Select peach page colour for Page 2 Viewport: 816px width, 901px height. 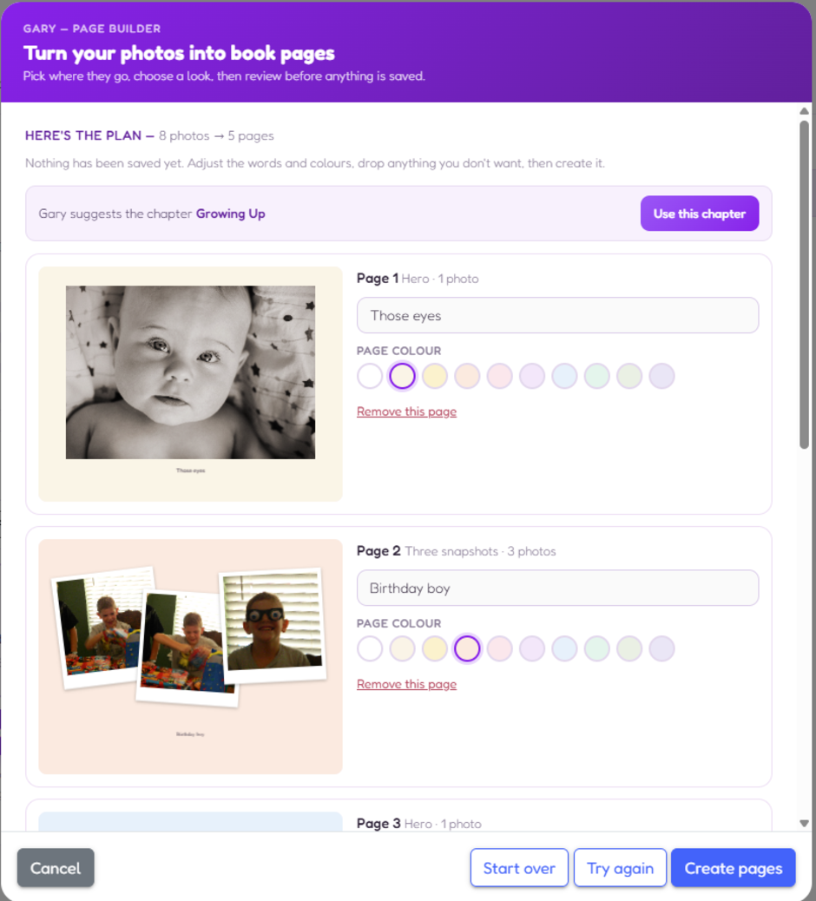coord(467,648)
